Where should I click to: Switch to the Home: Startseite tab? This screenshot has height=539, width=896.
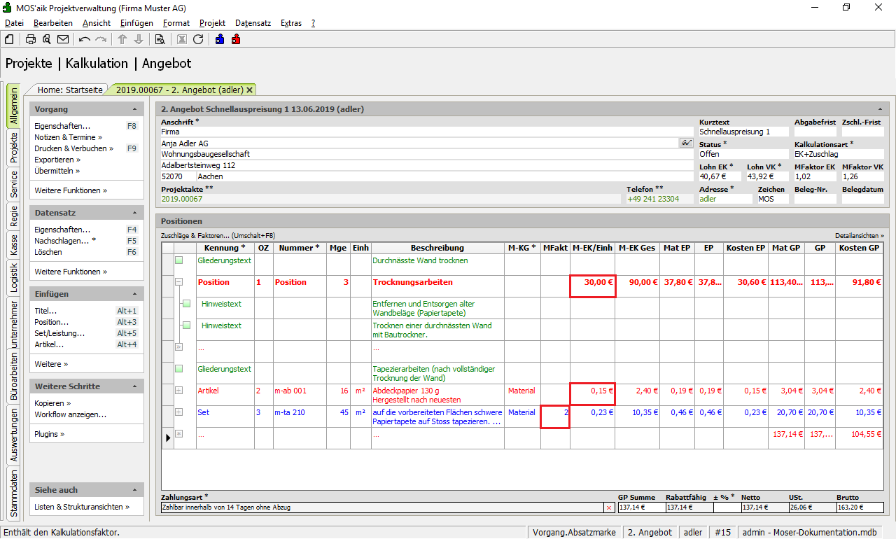coord(69,90)
